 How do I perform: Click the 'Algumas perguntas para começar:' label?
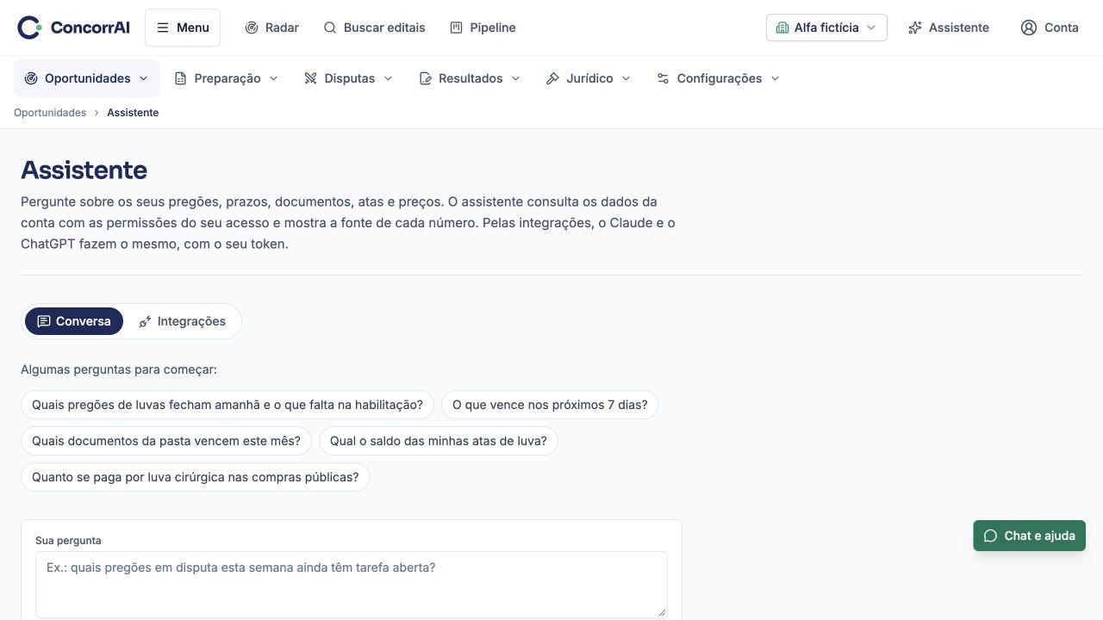pos(119,369)
